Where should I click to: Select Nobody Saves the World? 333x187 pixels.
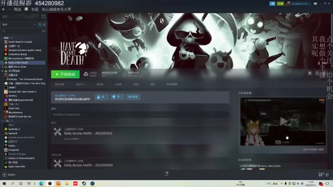pos(21,138)
